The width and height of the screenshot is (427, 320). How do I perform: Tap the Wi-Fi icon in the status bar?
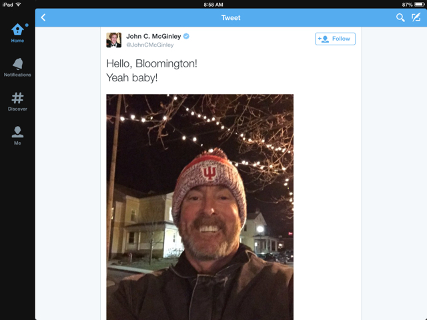pos(19,4)
